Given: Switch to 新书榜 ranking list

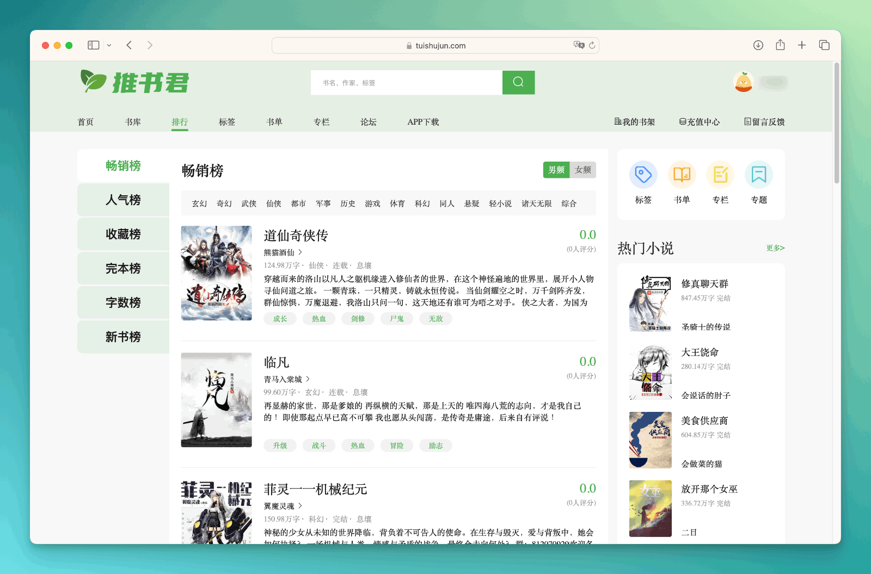Looking at the screenshot, I should click(123, 336).
